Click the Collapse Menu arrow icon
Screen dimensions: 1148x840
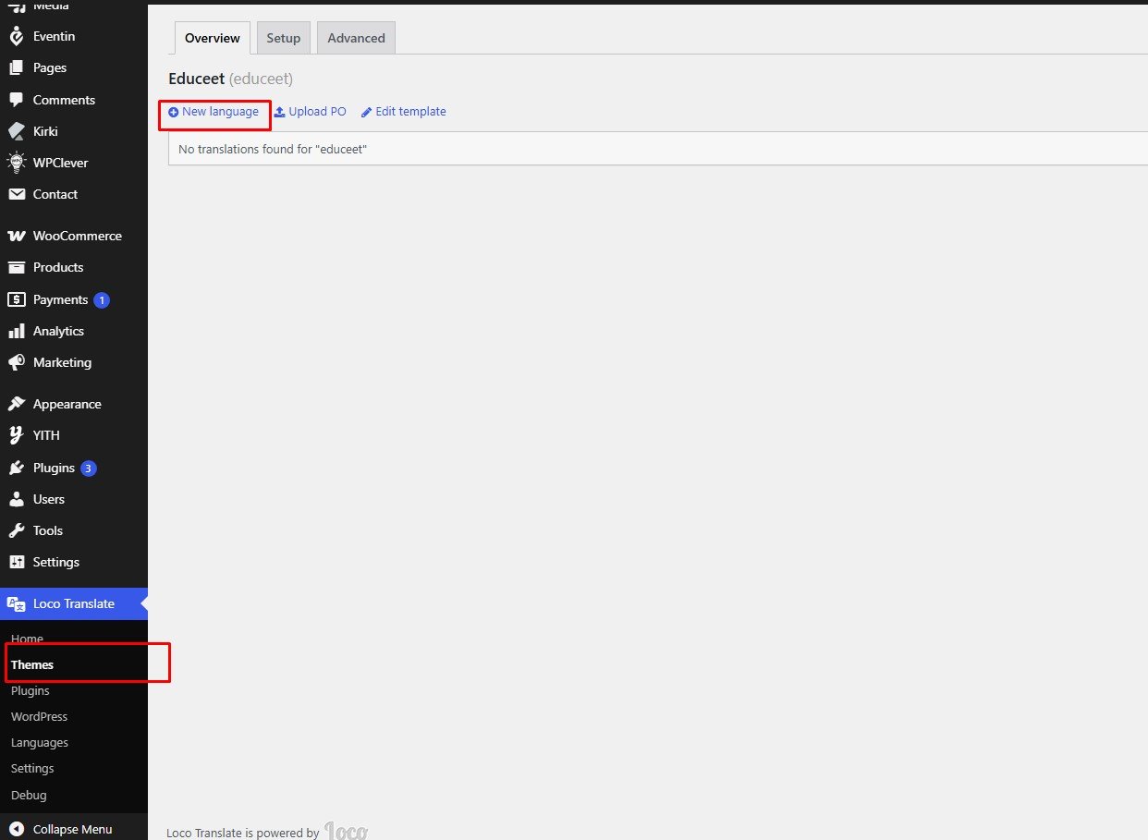(16, 829)
